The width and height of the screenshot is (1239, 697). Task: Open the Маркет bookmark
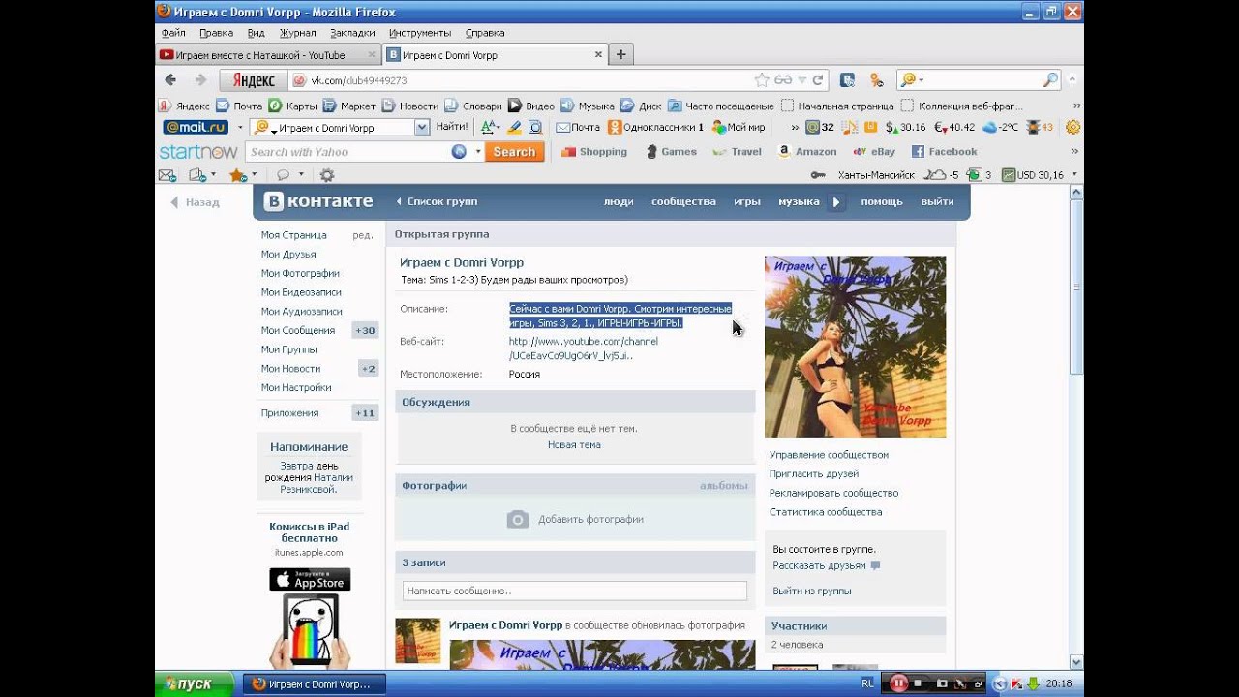coord(349,106)
